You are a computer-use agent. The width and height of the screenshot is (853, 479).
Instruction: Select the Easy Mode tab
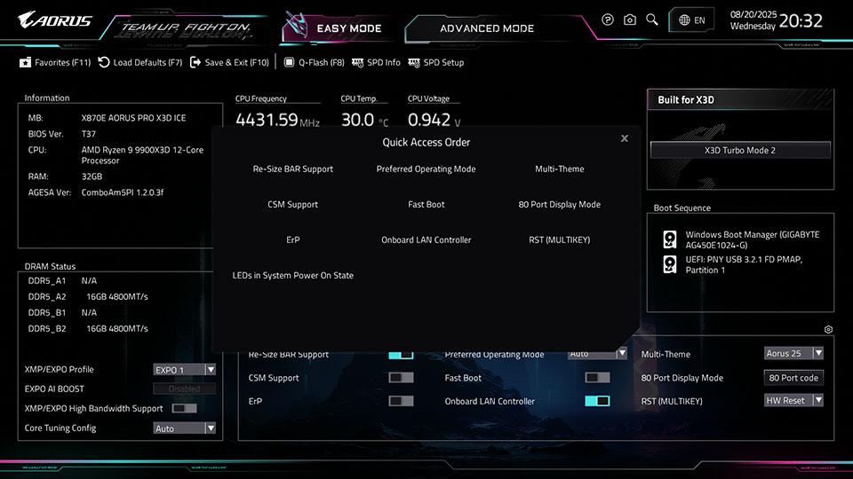pyautogui.click(x=348, y=28)
